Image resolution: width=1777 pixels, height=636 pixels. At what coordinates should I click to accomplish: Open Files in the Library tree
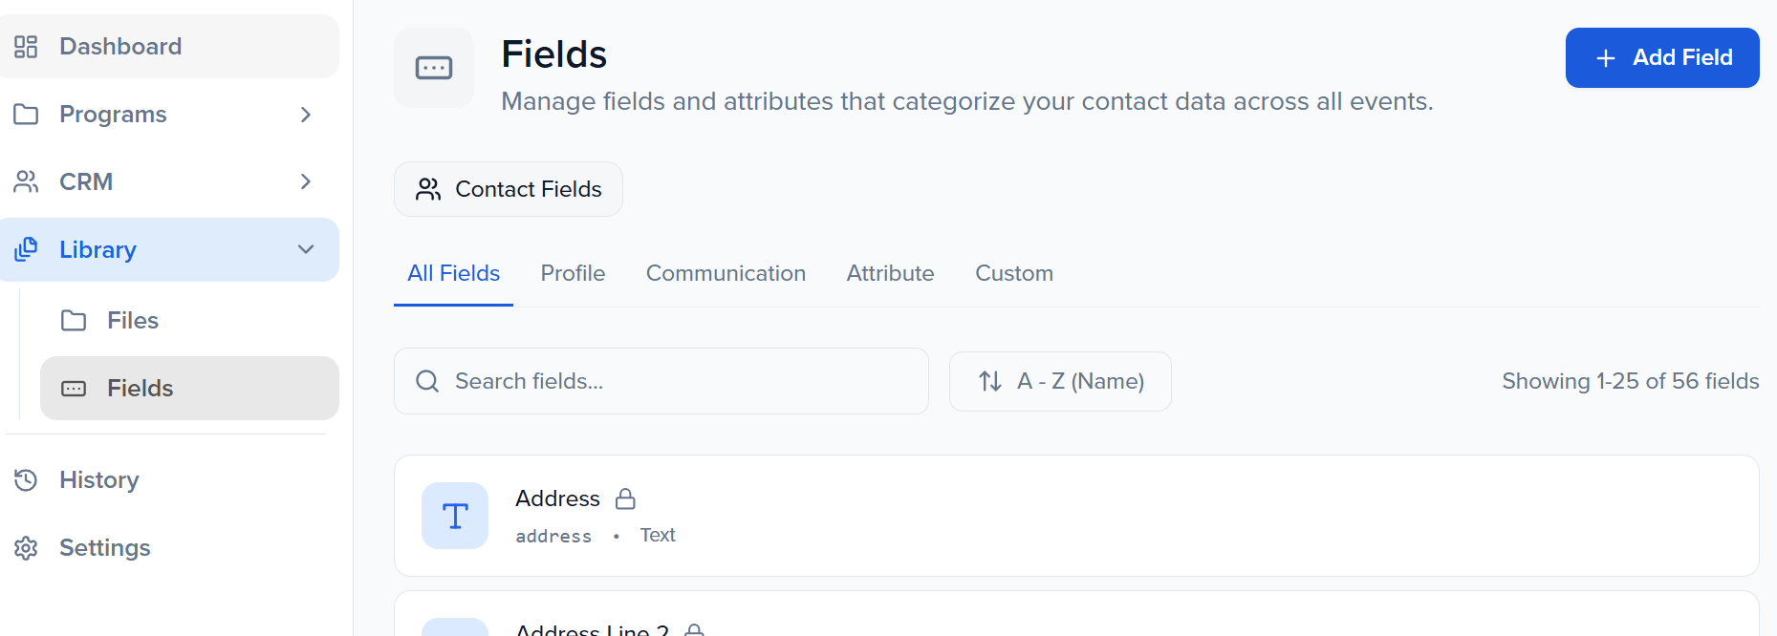point(132,320)
